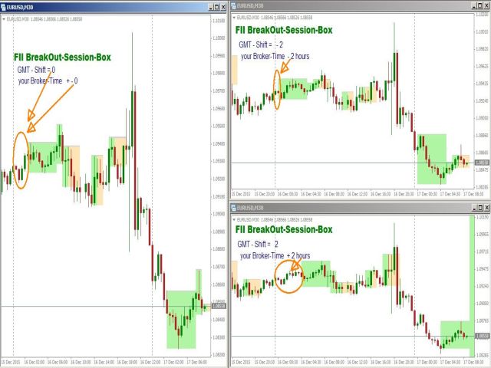This screenshot has height=368, width=491.
Task: Maximize the bottom-right chart window
Action: click(x=480, y=208)
